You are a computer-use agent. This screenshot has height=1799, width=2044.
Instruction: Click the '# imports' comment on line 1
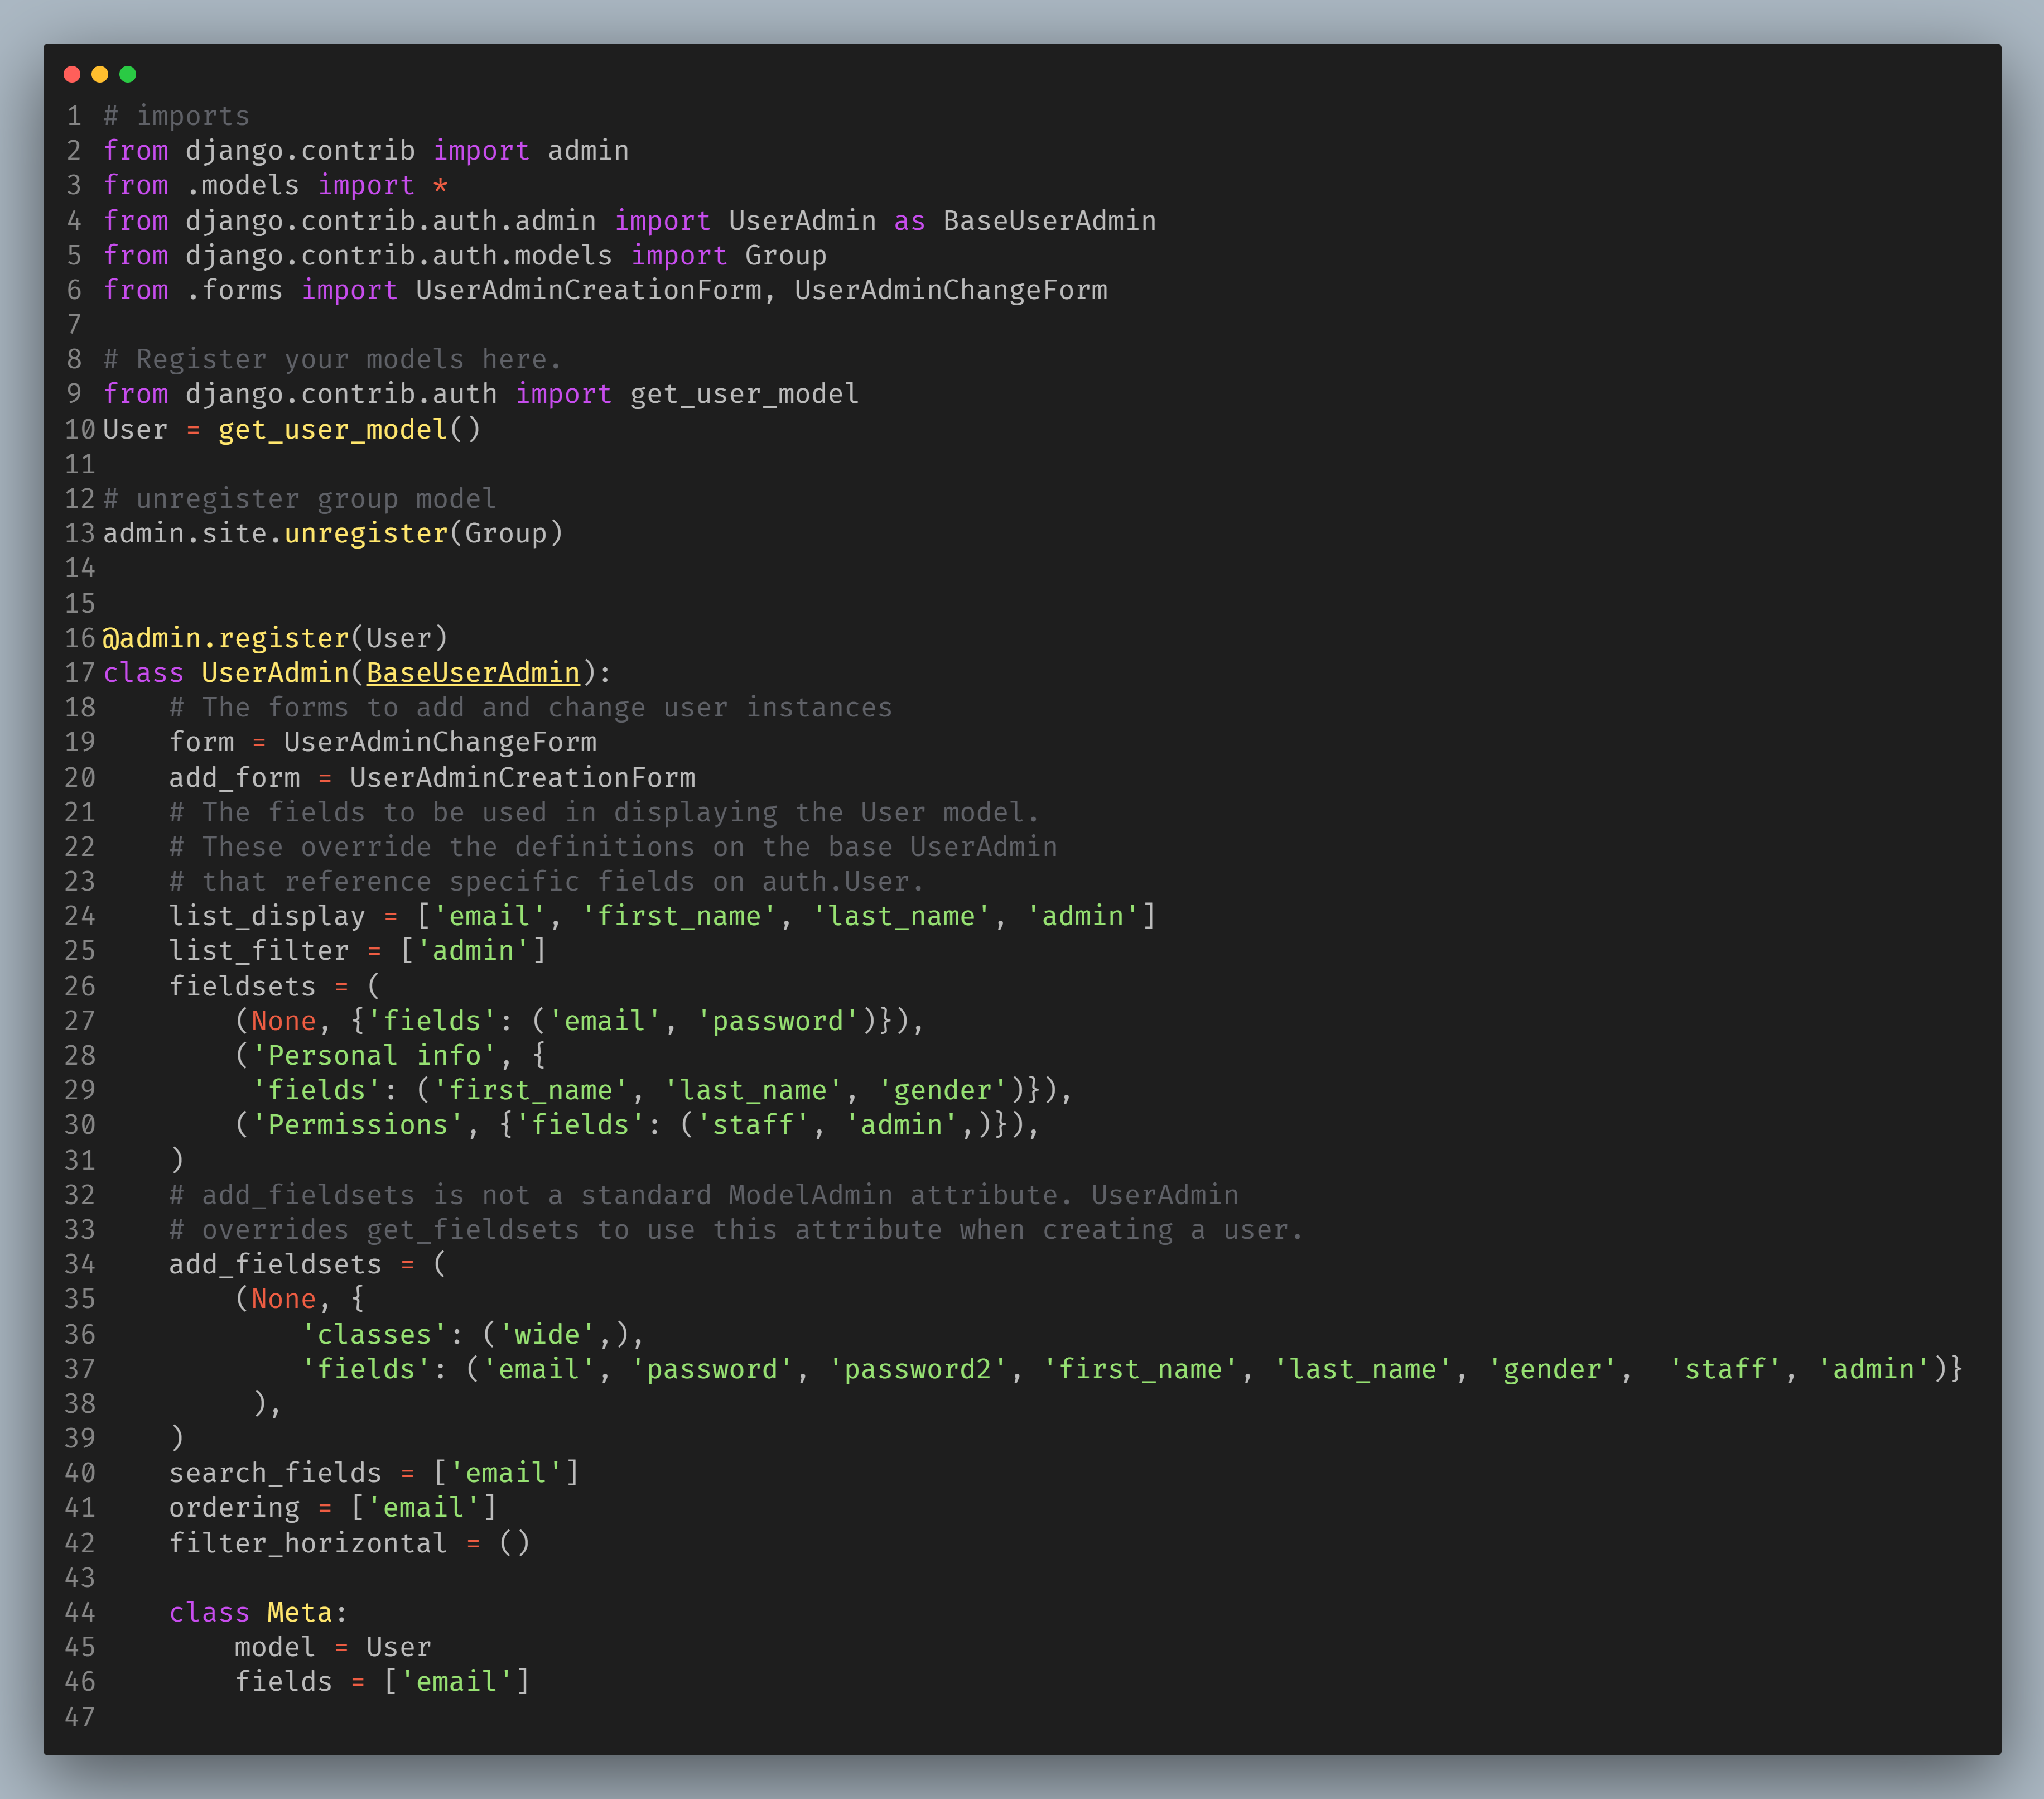(x=177, y=116)
